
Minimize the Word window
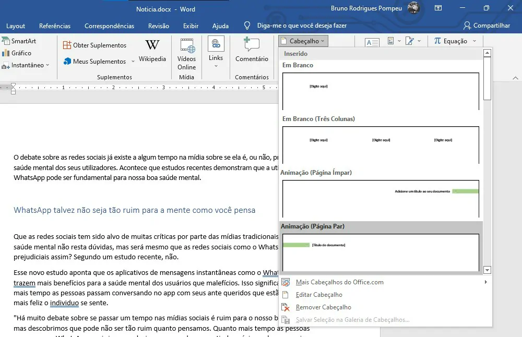[462, 8]
